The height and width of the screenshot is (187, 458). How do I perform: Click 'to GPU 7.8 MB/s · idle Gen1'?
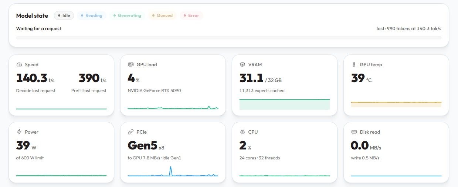coord(155,158)
